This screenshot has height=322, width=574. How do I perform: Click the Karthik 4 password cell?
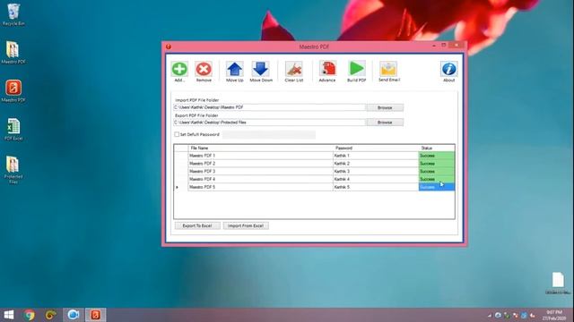click(x=376, y=179)
